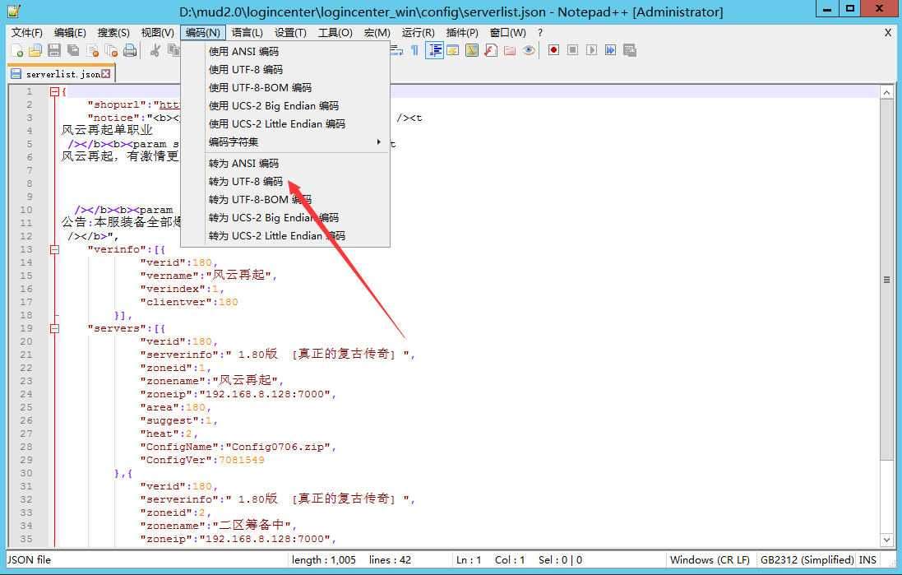
Task: Collapse the "servers" fold at line 19
Action: pyautogui.click(x=54, y=328)
